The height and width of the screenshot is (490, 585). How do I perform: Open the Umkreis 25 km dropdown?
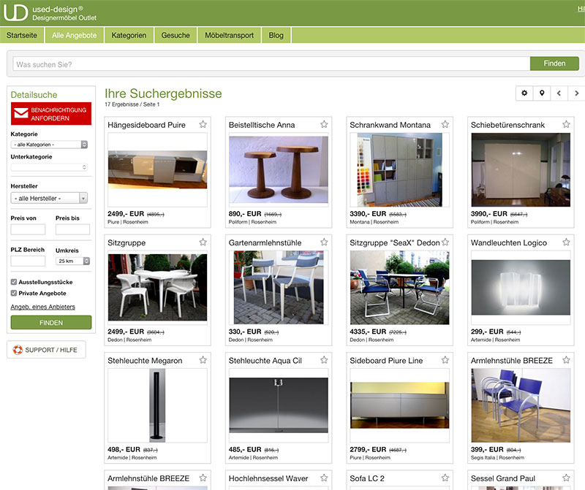click(x=72, y=261)
